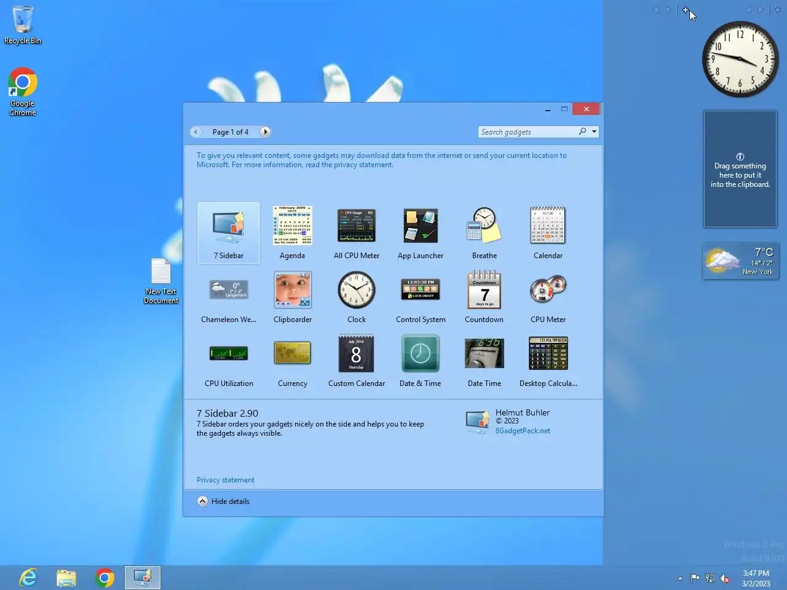Screen dimensions: 787x590
Task: Open the New York weather gadget
Action: (x=740, y=261)
